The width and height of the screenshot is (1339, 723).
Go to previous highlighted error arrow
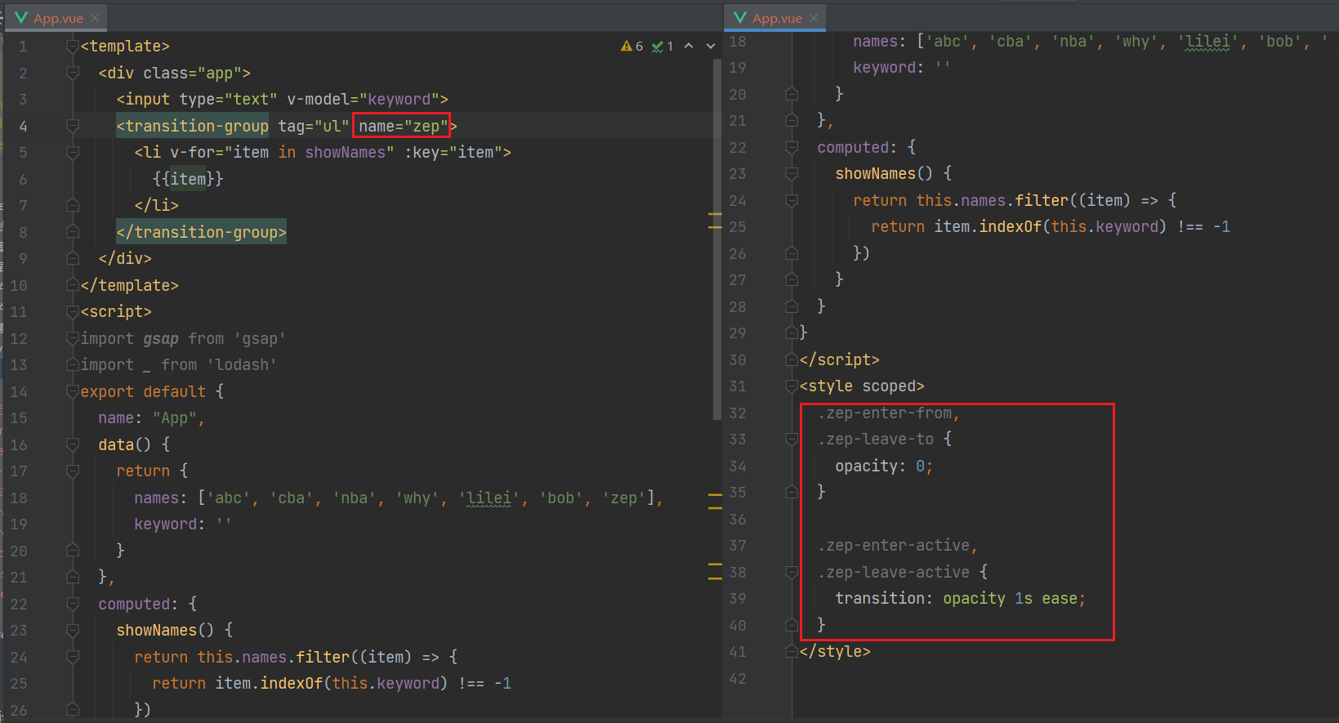pos(689,47)
